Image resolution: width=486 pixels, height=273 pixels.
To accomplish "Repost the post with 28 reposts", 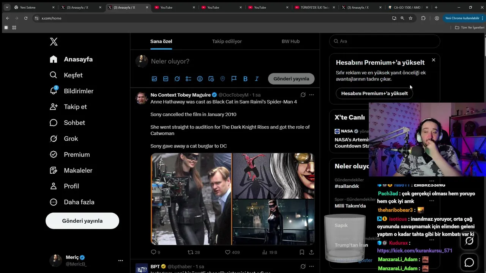I will tap(194, 252).
